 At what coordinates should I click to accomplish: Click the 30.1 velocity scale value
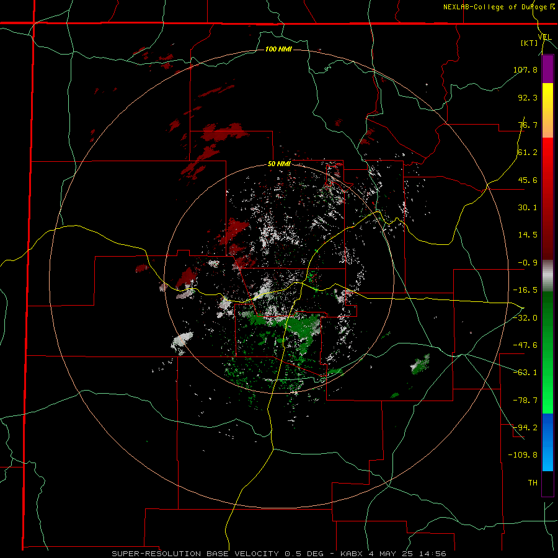[528, 208]
